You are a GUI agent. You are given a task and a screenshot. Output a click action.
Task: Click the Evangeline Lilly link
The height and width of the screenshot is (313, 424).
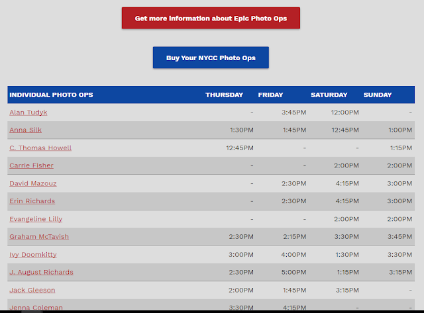tap(36, 219)
